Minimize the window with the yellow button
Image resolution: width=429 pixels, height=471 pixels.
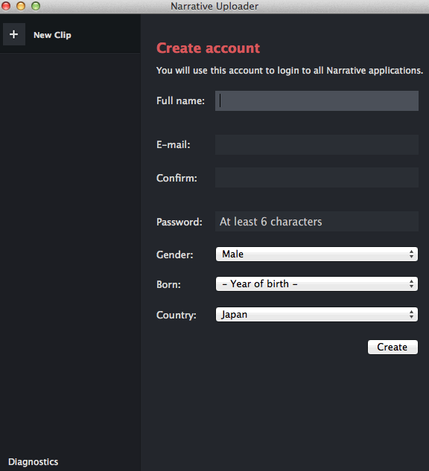point(21,6)
